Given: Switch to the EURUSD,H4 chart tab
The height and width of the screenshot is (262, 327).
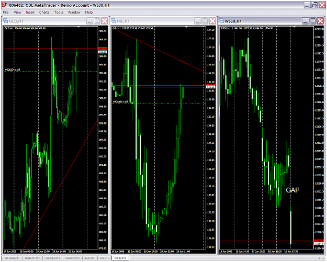Looking at the screenshot, I should coord(12,258).
